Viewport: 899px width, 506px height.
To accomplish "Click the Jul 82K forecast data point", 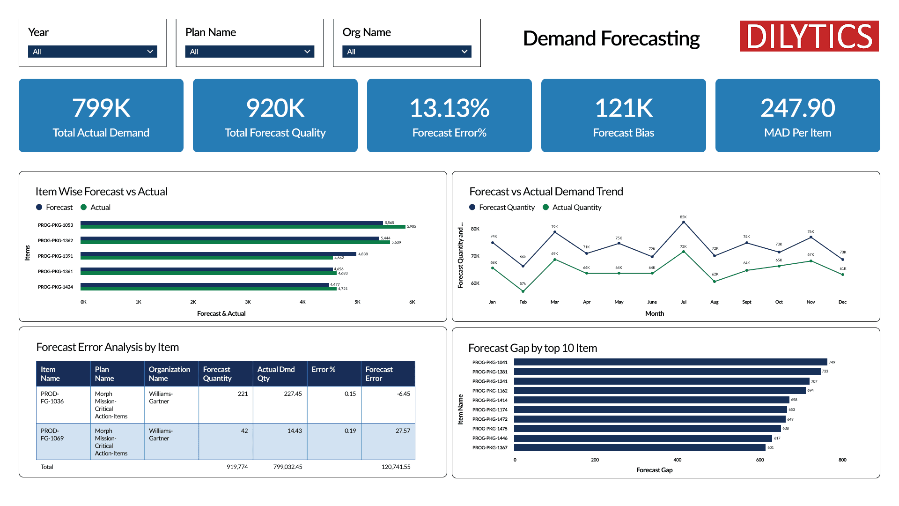I will pyautogui.click(x=684, y=222).
